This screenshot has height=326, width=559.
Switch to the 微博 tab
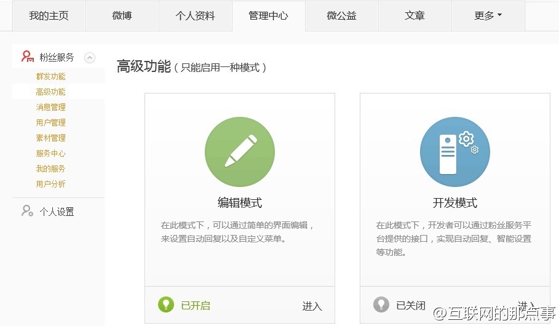pos(122,16)
